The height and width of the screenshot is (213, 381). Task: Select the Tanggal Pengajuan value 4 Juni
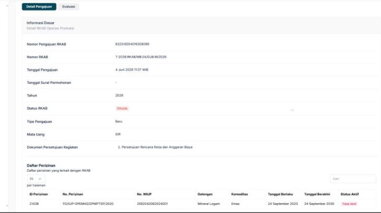click(x=132, y=70)
